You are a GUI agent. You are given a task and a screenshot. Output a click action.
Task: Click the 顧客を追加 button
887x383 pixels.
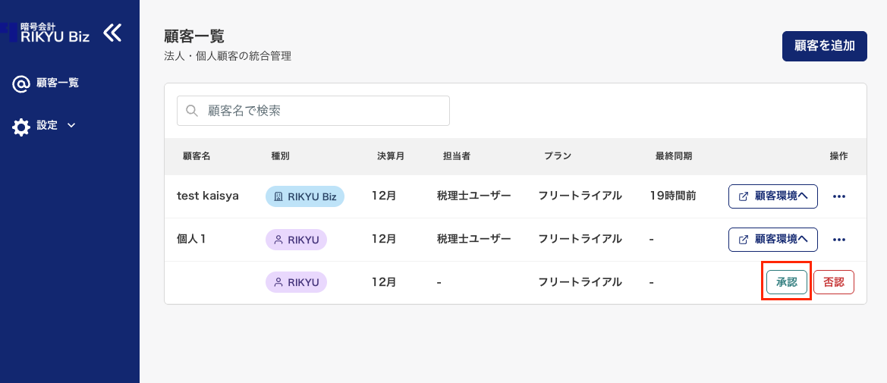tap(824, 46)
